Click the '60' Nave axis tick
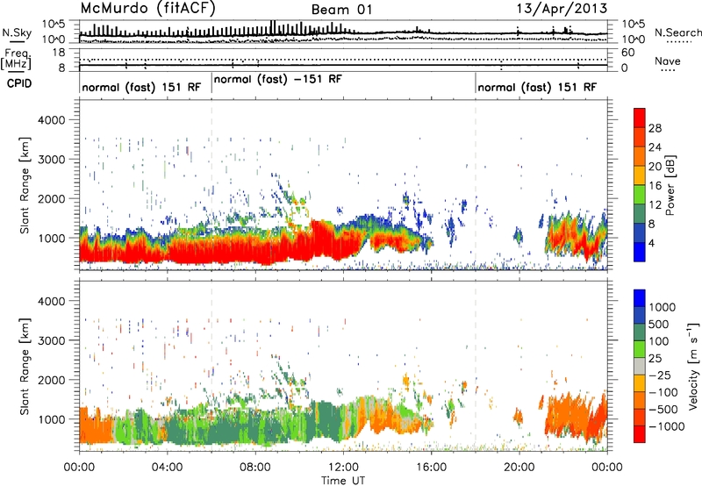The height and width of the screenshot is (486, 702). (627, 53)
